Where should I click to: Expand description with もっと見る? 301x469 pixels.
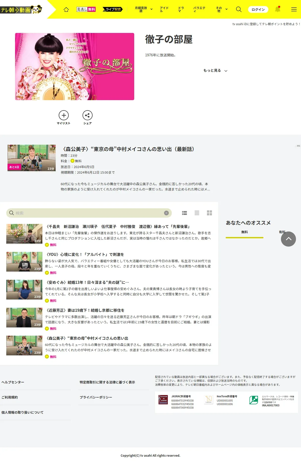point(215,70)
